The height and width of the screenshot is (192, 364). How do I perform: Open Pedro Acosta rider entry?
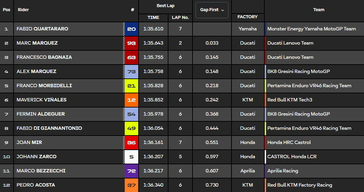coord(36,185)
